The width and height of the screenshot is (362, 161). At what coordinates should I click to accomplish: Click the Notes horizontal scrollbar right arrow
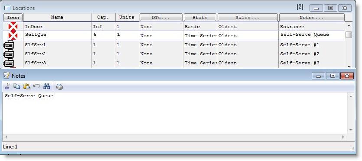[343, 137]
